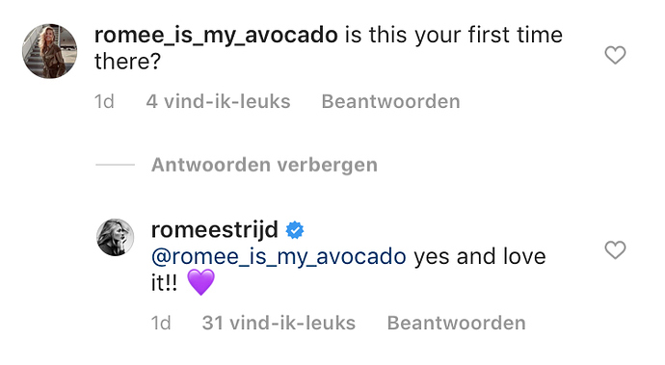Open romee_is_my_avocado's profile picture
Screen dimensions: 665x365
tap(49, 51)
